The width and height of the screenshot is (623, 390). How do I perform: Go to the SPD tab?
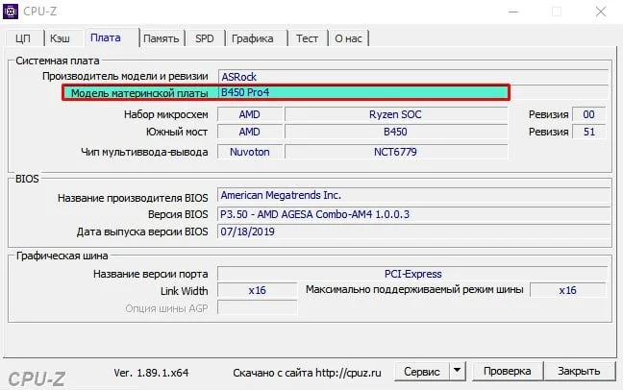205,38
